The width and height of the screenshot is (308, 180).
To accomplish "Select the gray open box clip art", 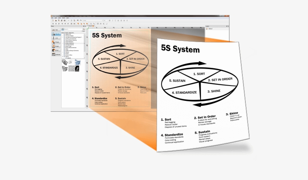I will pyautogui.click(x=65, y=68).
